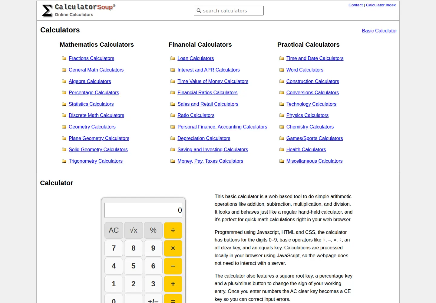Click the folder icon beside Construction Calculators
The image size is (436, 303).
tap(282, 82)
